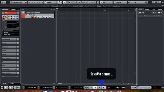Switch to the Visibility tab
164x92 pixels.
pos(13,9)
